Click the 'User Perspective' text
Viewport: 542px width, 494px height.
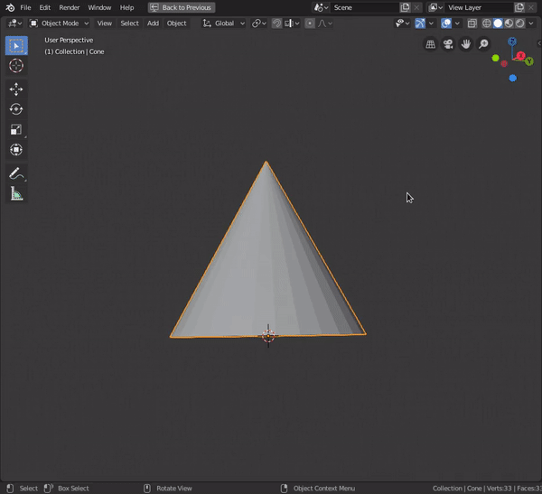pyautogui.click(x=69, y=40)
